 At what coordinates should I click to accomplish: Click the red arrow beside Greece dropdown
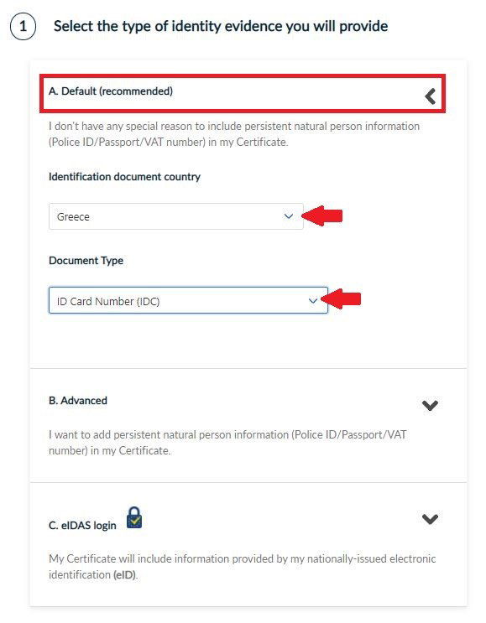(x=322, y=216)
